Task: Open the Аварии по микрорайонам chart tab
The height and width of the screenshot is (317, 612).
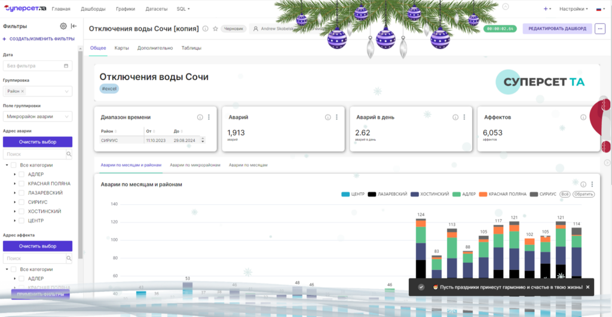Action: click(x=195, y=165)
